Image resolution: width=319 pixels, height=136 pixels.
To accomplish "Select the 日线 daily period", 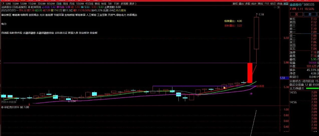I will (x=59, y=4).
